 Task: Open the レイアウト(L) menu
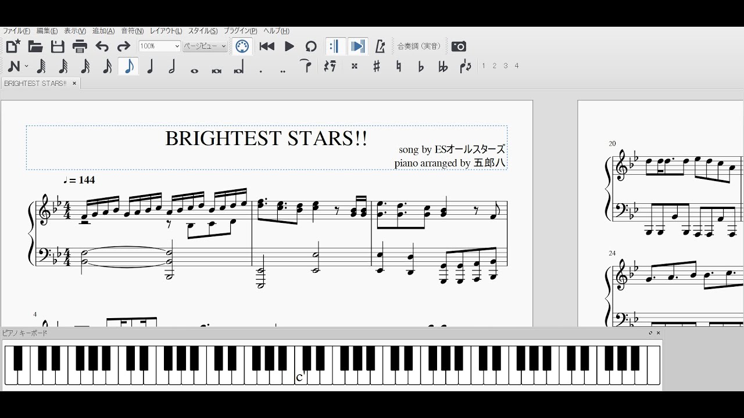(166, 31)
